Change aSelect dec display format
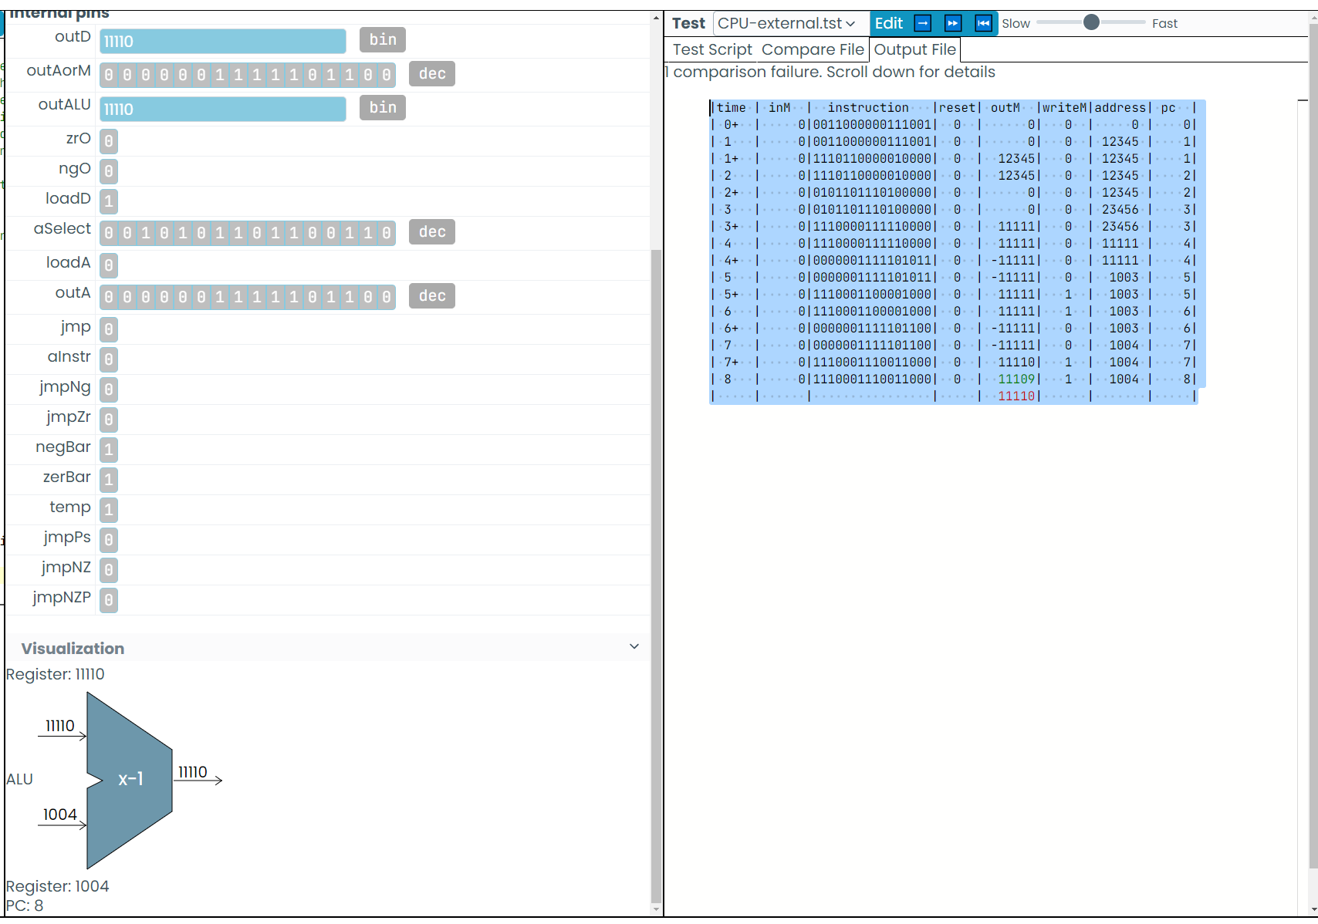 point(431,232)
